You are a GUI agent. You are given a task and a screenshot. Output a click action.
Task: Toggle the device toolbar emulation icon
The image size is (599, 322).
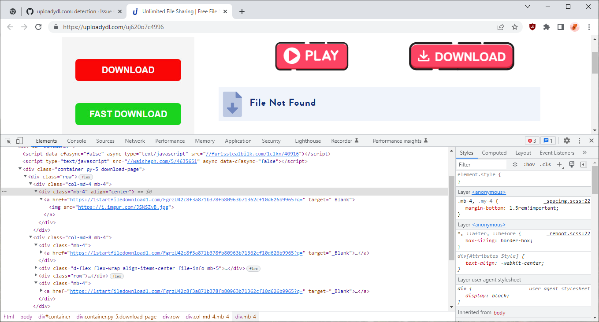pos(19,140)
